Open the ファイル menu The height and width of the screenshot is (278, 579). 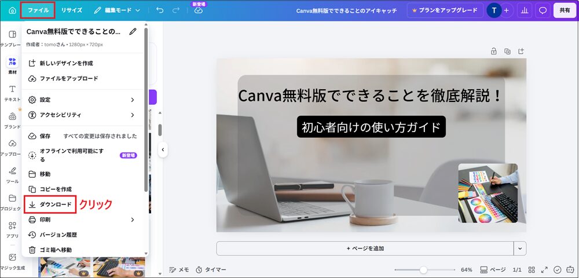(38, 10)
